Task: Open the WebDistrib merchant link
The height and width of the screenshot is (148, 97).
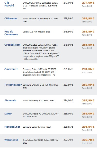Action: [11, 140]
